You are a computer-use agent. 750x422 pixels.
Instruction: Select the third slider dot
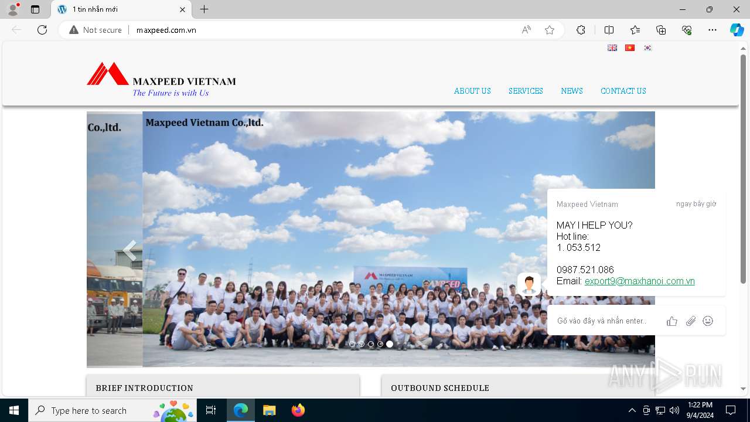[x=371, y=344]
